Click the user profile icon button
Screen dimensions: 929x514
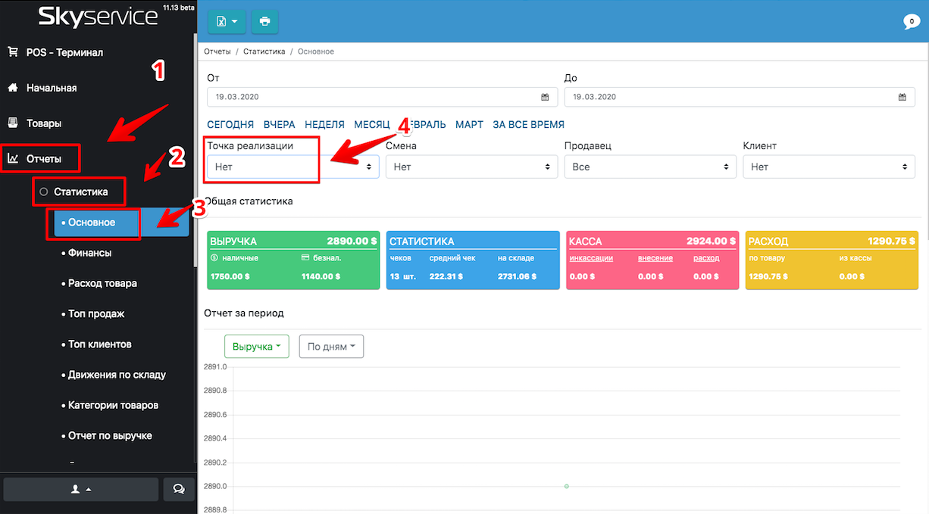point(81,489)
